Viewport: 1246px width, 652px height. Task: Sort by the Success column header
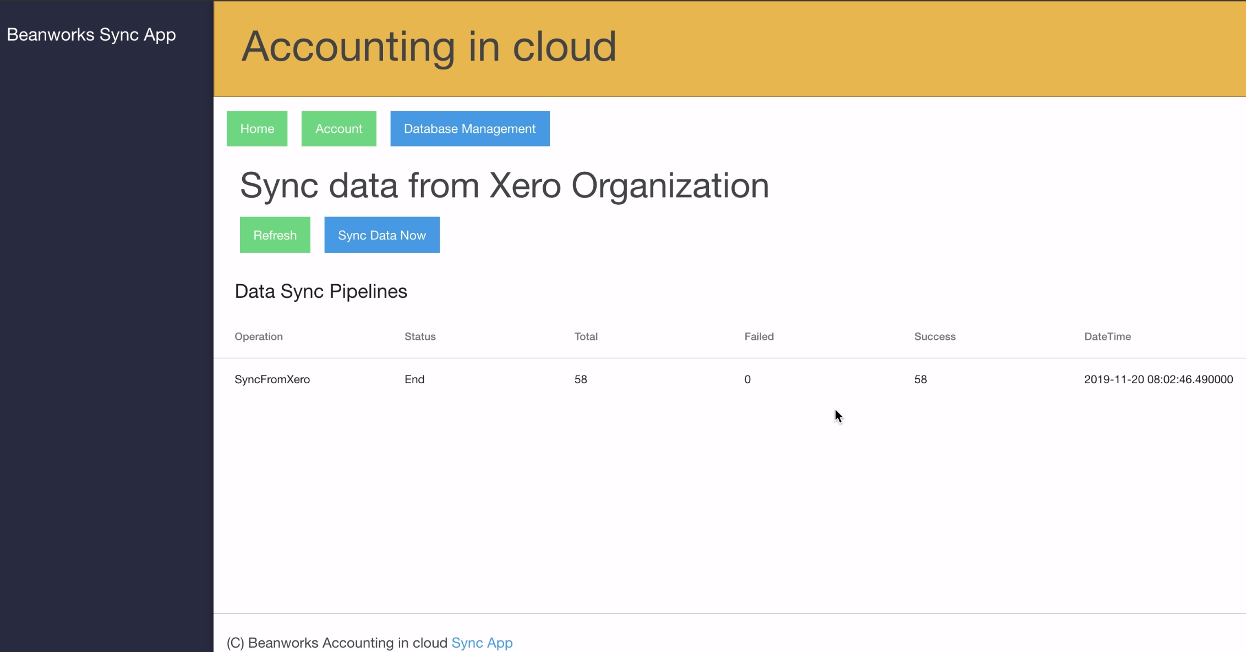pos(934,336)
